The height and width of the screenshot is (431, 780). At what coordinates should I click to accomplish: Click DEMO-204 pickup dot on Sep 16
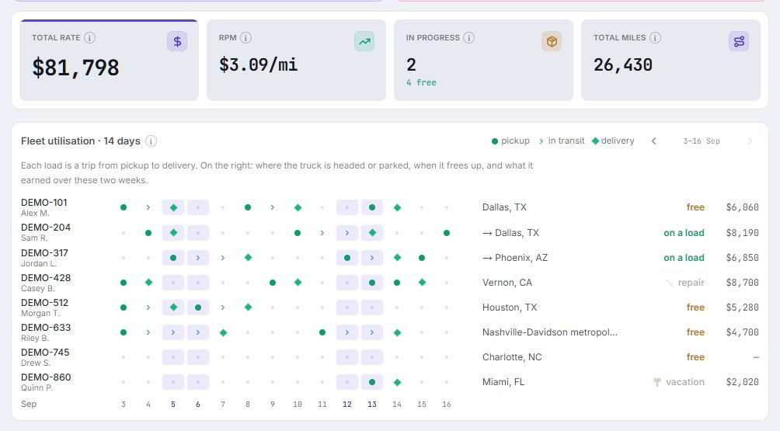(447, 233)
